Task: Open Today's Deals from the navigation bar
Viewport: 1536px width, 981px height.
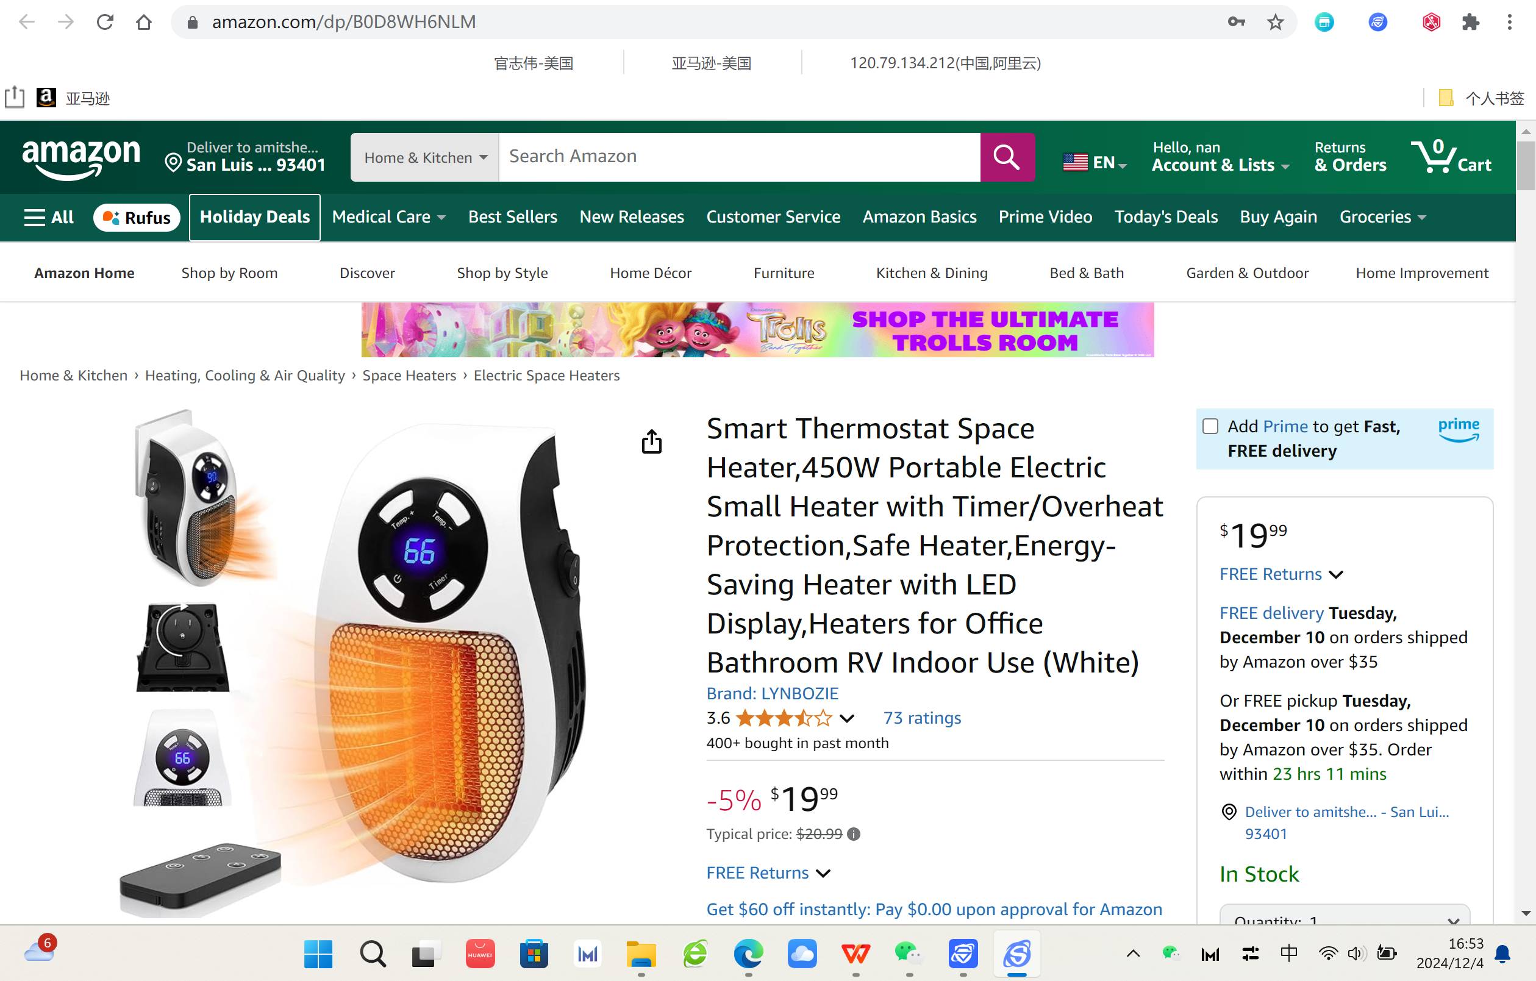Action: tap(1165, 217)
